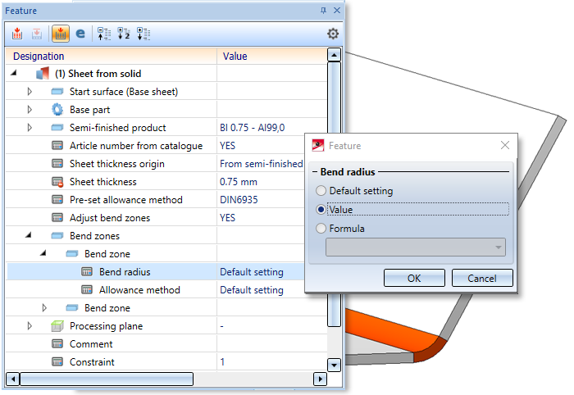Click the '0.75 mm' sheet thickness value

(239, 182)
